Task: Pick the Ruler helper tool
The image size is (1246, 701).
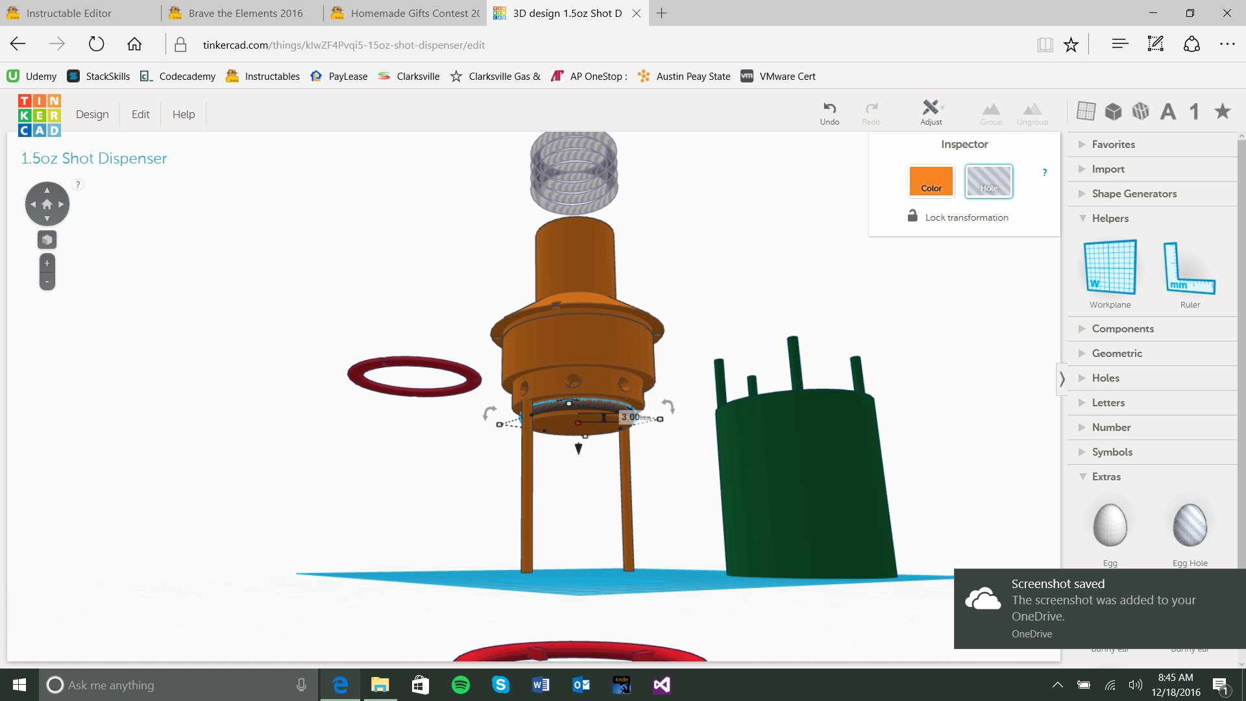Action: [1190, 267]
